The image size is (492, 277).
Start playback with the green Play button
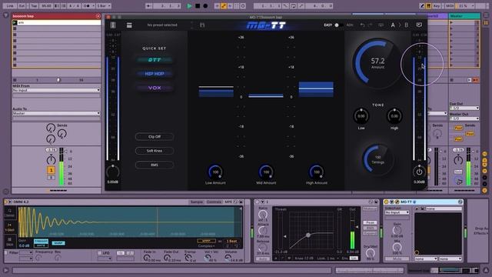pyautogui.click(x=189, y=5)
